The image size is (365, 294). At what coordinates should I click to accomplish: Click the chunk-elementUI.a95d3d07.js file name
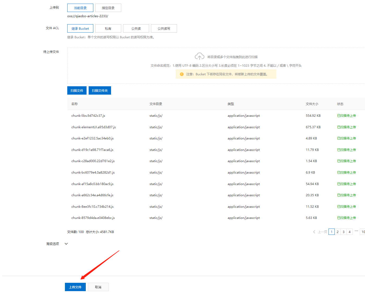94,127
